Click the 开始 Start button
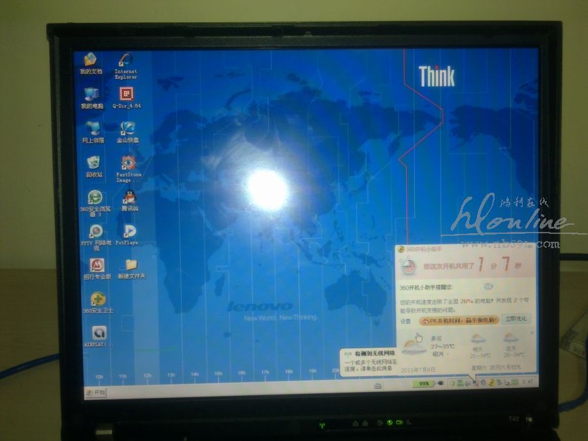Image resolution: width=588 pixels, height=441 pixels. pos(96,392)
